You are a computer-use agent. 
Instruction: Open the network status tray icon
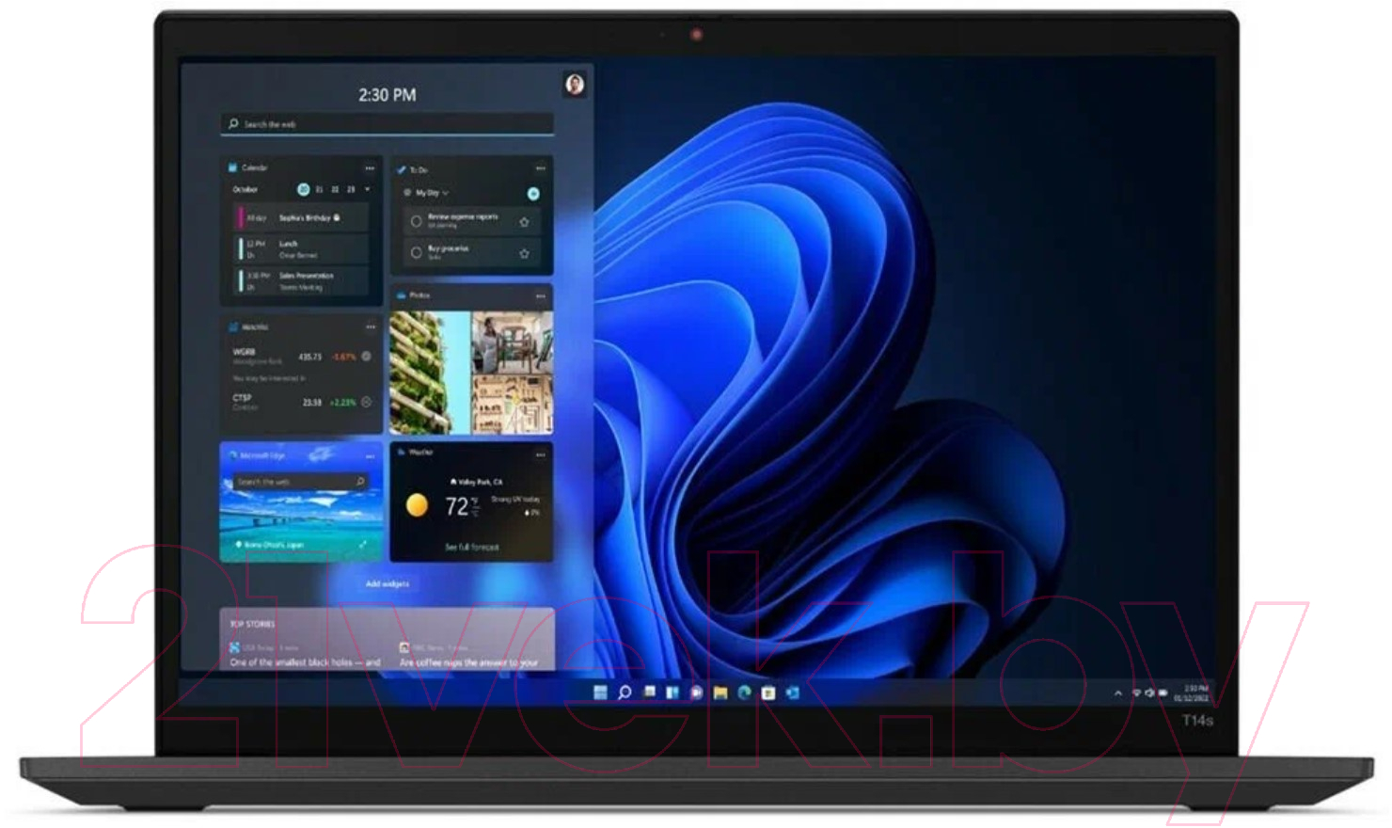tap(1136, 693)
